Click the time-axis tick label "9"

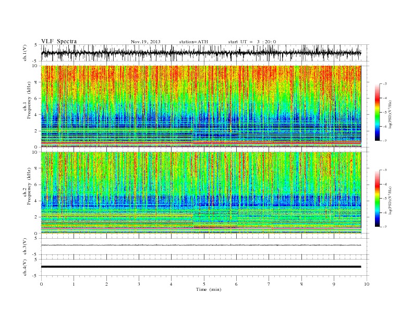[334, 284]
